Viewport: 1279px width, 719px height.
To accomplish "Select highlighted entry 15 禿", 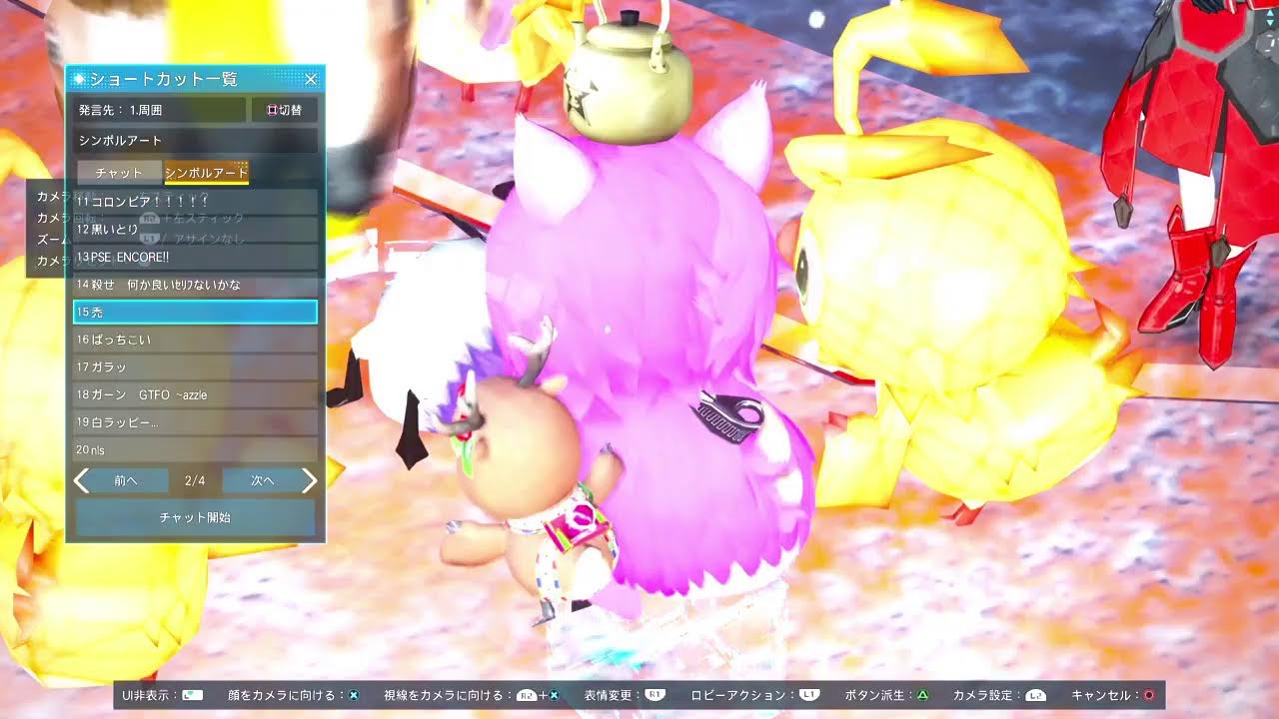I will (x=196, y=313).
